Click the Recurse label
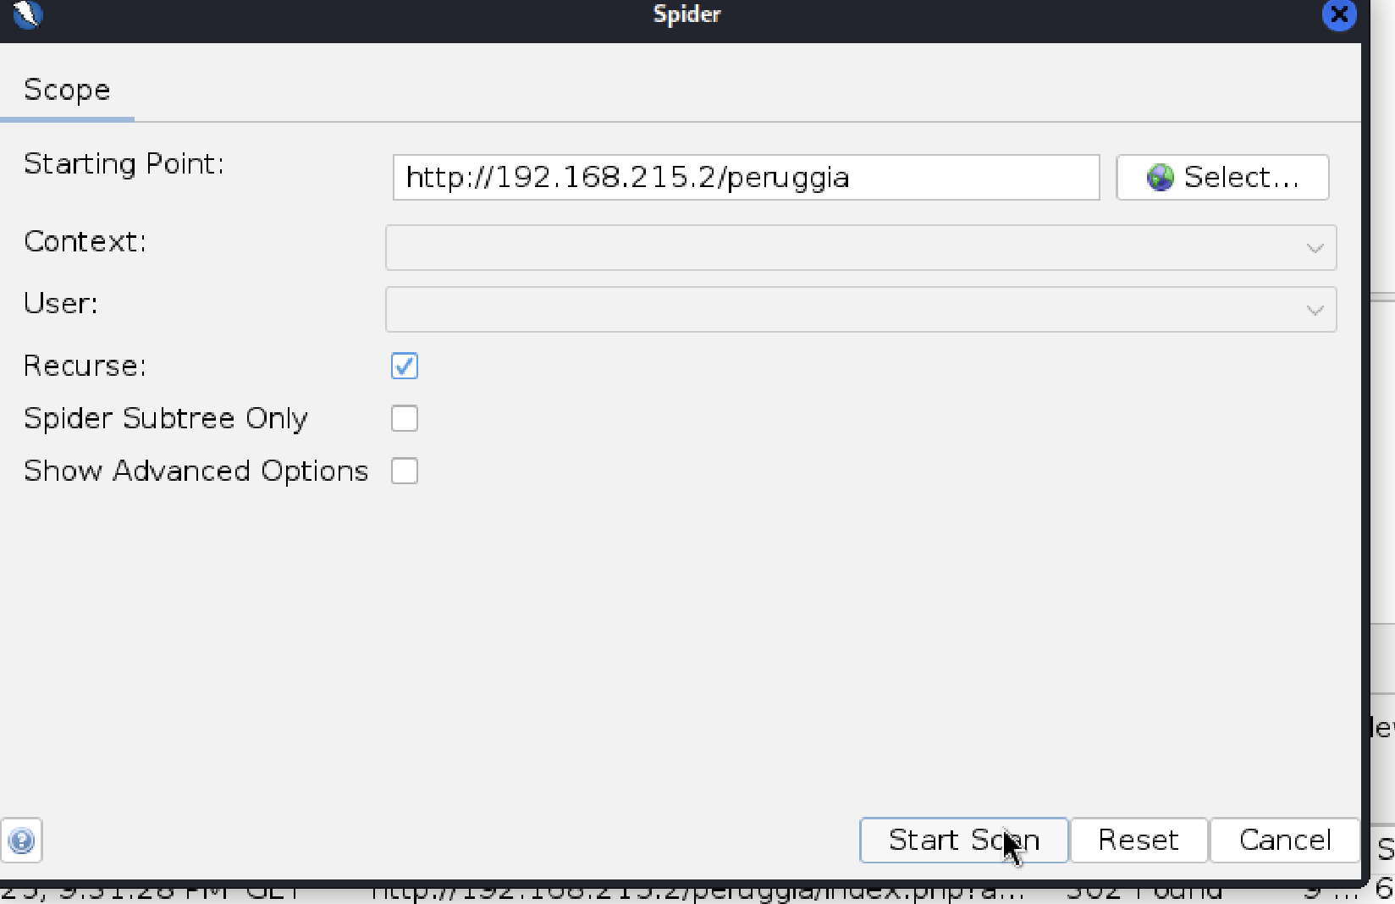Viewport: 1395px width, 904px height. pyautogui.click(x=85, y=366)
